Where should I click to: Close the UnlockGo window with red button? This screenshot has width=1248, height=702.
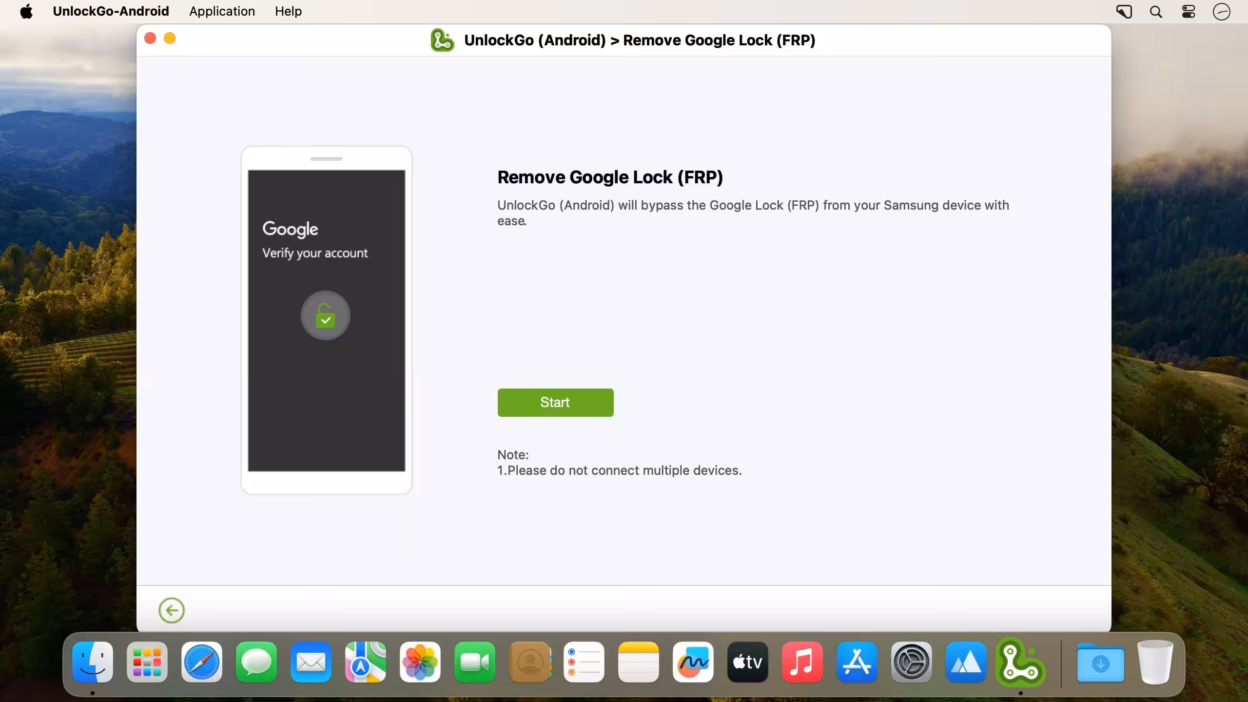pos(150,38)
